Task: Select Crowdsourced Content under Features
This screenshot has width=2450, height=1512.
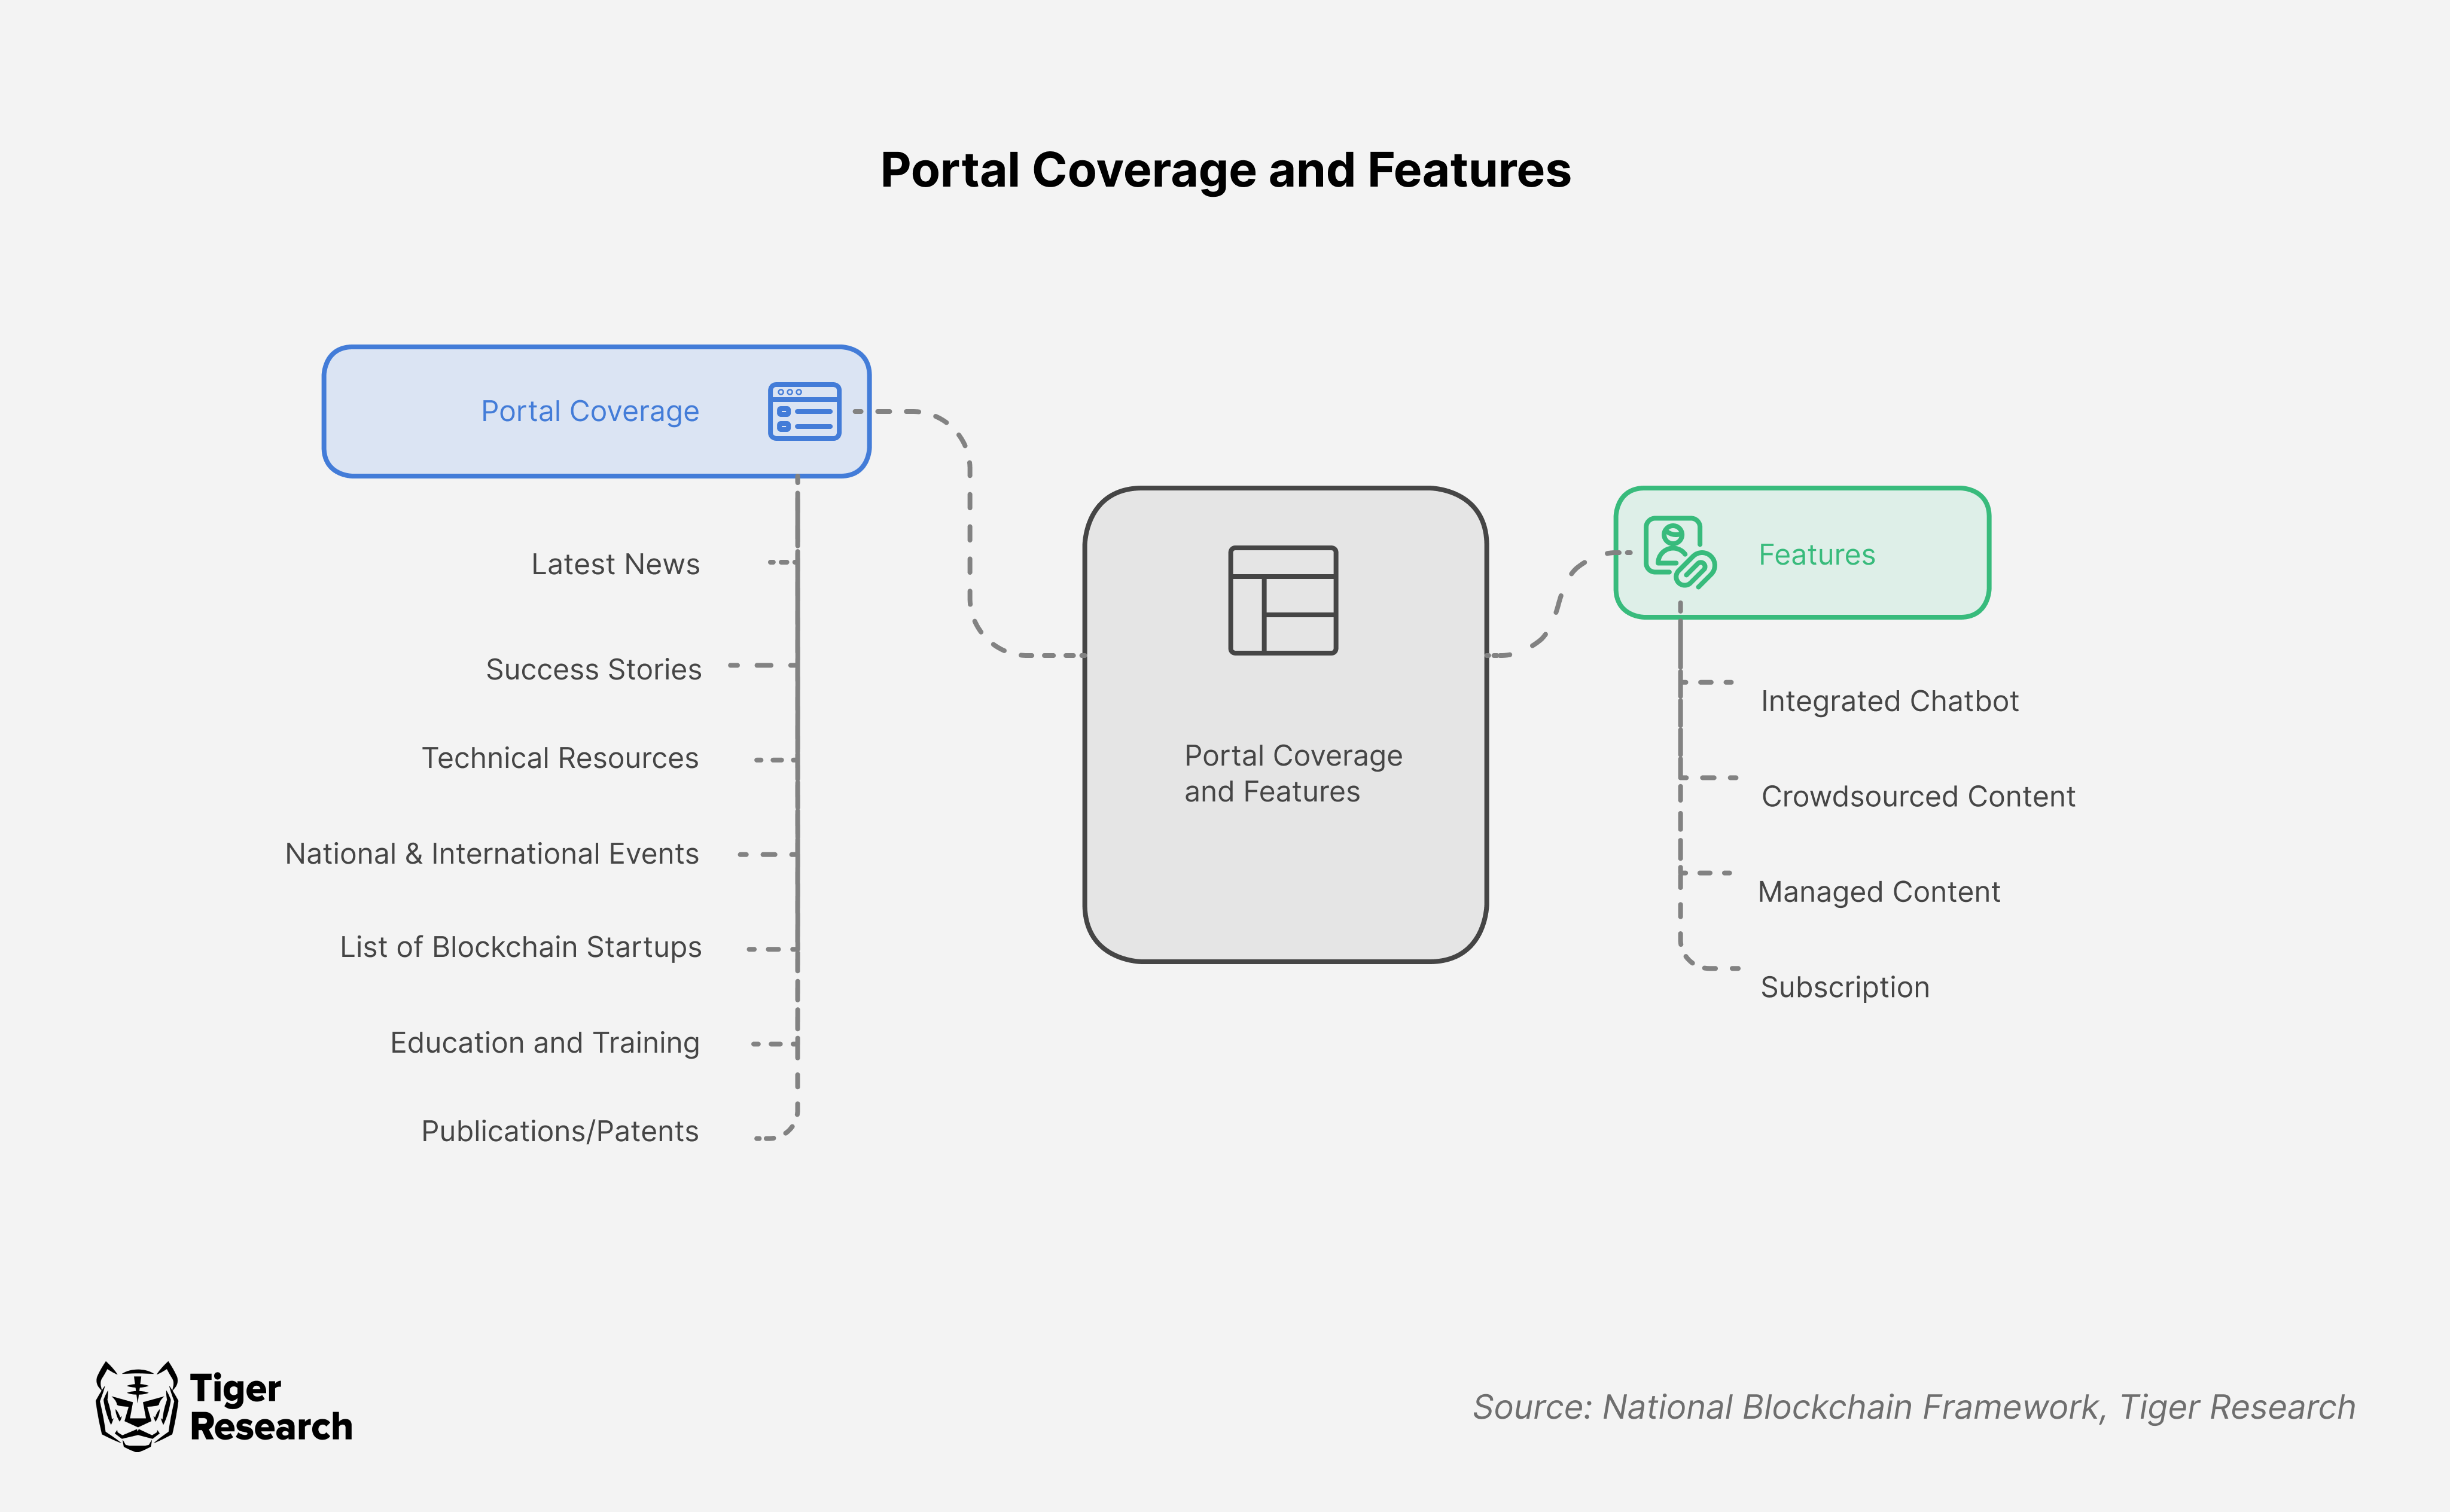Action: (x=1918, y=796)
